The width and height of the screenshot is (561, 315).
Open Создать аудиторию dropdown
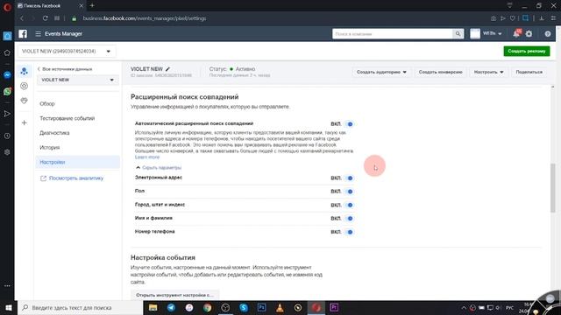click(x=381, y=72)
